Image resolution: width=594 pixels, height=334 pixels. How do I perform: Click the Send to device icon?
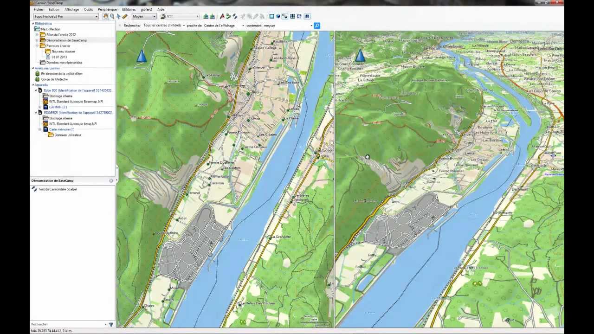click(x=206, y=16)
